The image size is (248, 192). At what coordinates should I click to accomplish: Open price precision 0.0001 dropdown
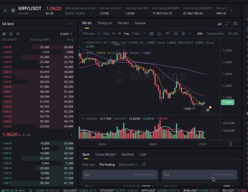[x=66, y=34]
